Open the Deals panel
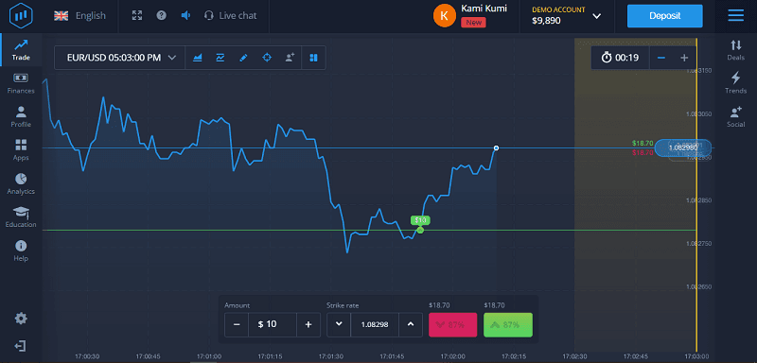The height and width of the screenshot is (363, 757). [736, 50]
